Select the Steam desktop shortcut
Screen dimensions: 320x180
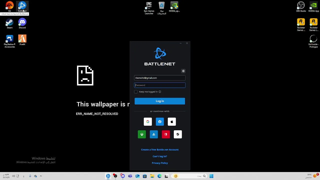[x=9, y=23]
